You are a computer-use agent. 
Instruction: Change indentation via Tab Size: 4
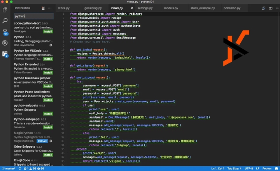tap(234, 169)
